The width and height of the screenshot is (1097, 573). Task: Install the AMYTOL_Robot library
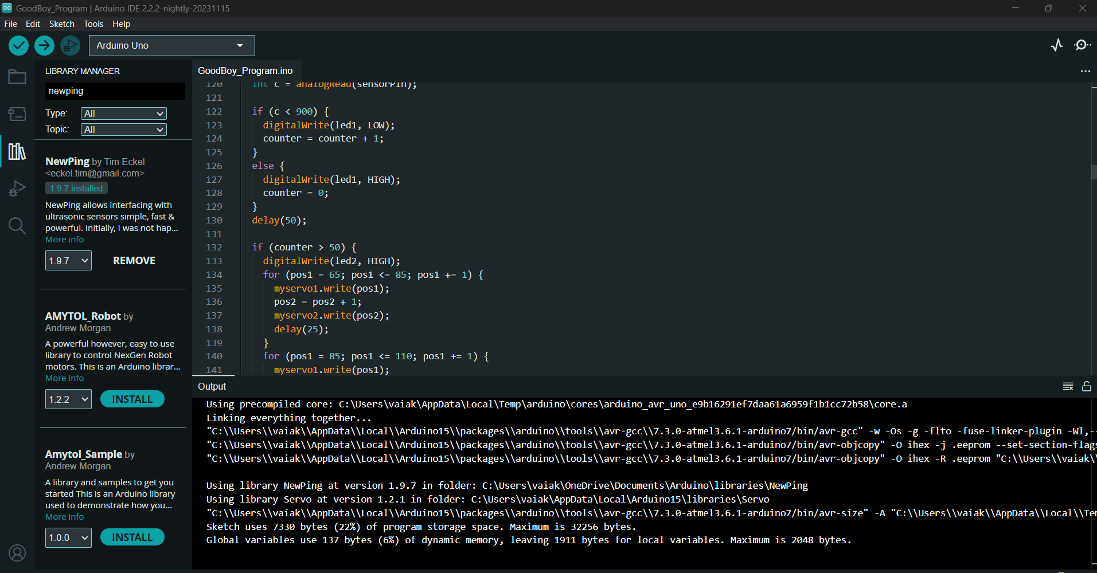[132, 399]
